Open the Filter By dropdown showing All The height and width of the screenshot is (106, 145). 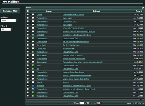point(7,29)
